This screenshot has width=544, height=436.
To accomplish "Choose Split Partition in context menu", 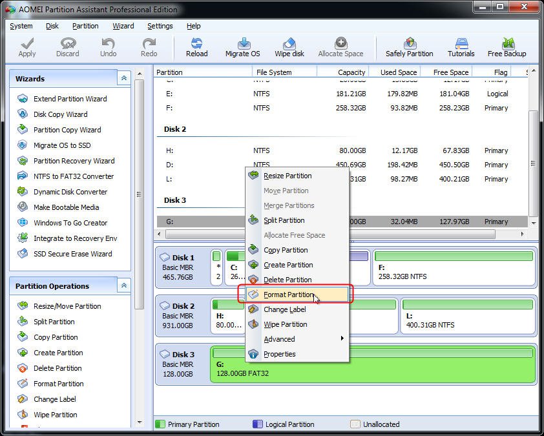I will (x=297, y=220).
